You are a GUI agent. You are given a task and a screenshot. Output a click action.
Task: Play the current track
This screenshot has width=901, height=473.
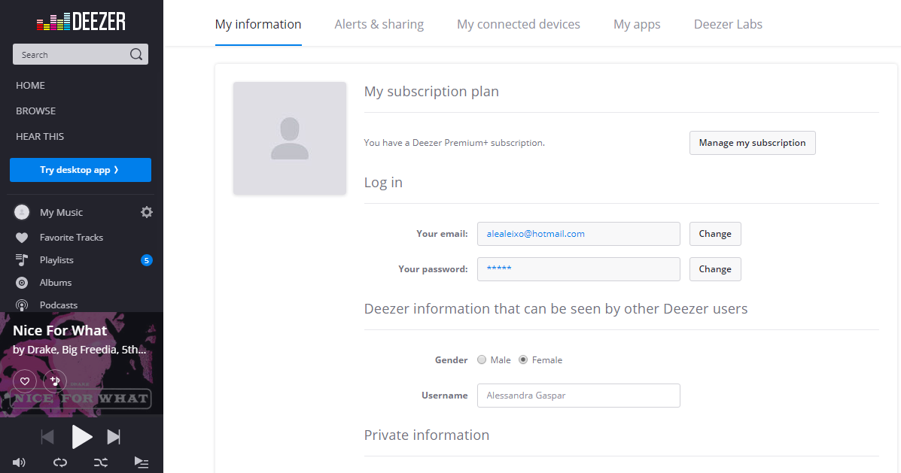(x=81, y=438)
